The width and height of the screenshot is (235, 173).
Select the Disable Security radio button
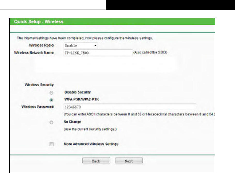click(x=51, y=93)
